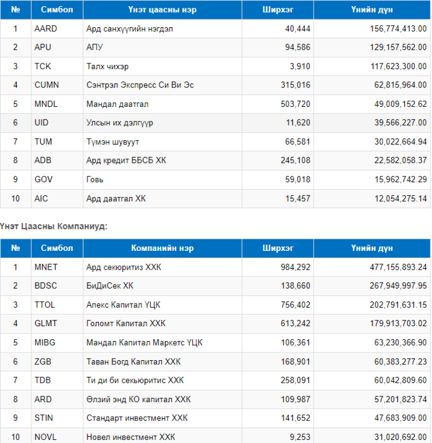
Task: Select the amount 63,230,366.90
Action: [401, 342]
